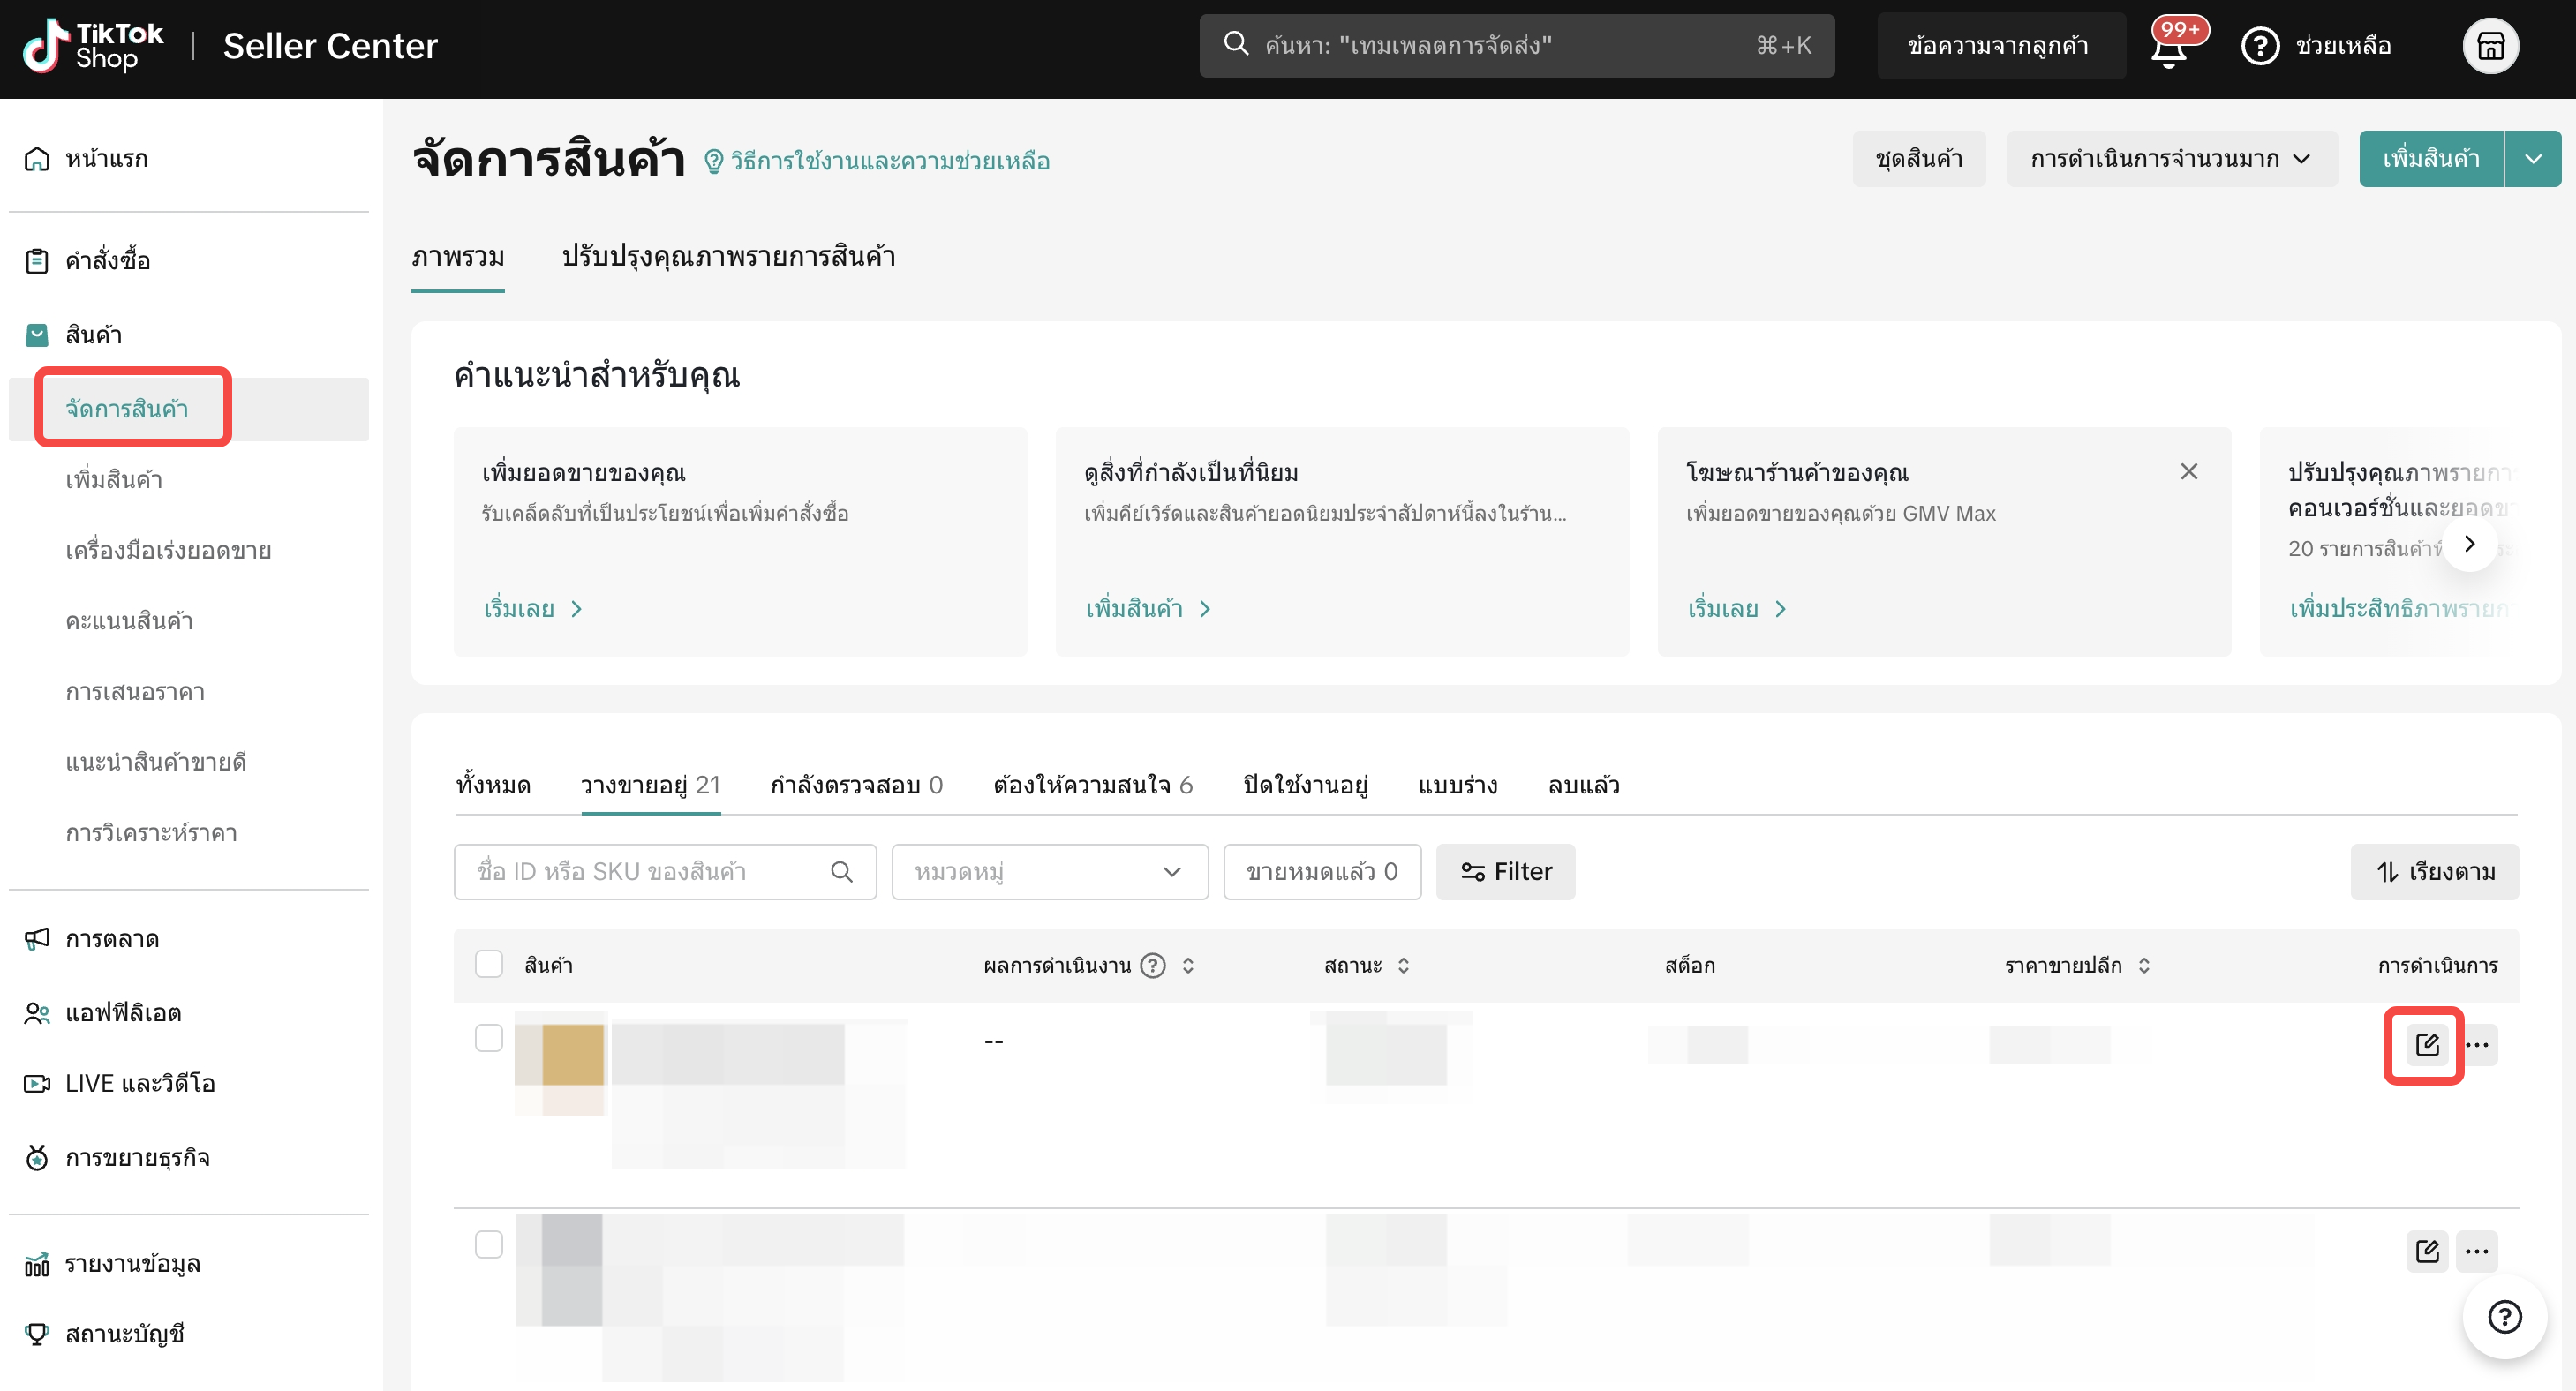Viewport: 2576px width, 1391px height.
Task: Dismiss the GMV Max promotion card
Action: tap(2188, 471)
